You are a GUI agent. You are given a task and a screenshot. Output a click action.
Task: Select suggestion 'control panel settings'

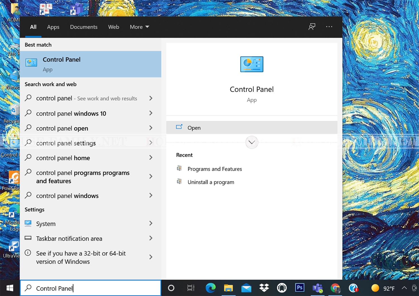[66, 143]
